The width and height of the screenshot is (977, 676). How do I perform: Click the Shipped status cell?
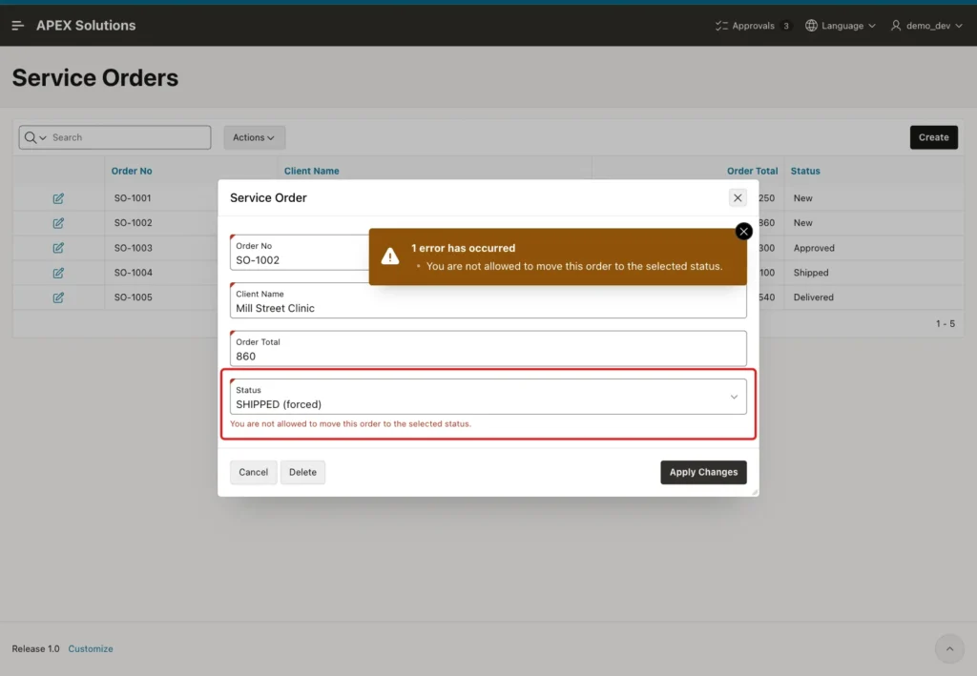(811, 273)
